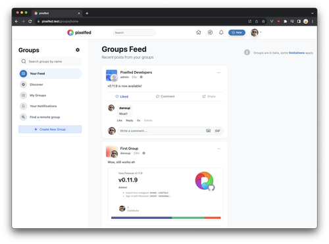Open the compass discover icon in navbar
Image resolution: width=329 pixels, height=244 pixels.
pyautogui.click(x=210, y=33)
